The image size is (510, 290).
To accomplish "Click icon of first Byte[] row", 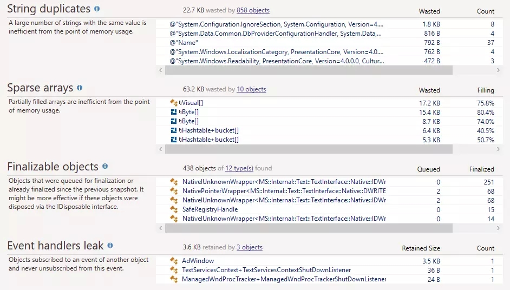I will [x=174, y=112].
